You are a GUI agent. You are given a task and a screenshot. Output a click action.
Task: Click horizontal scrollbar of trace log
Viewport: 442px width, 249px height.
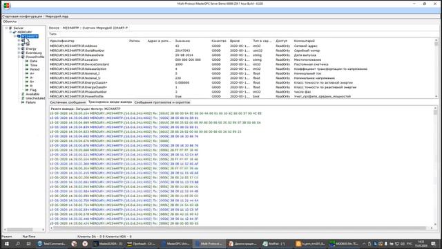[242, 228]
